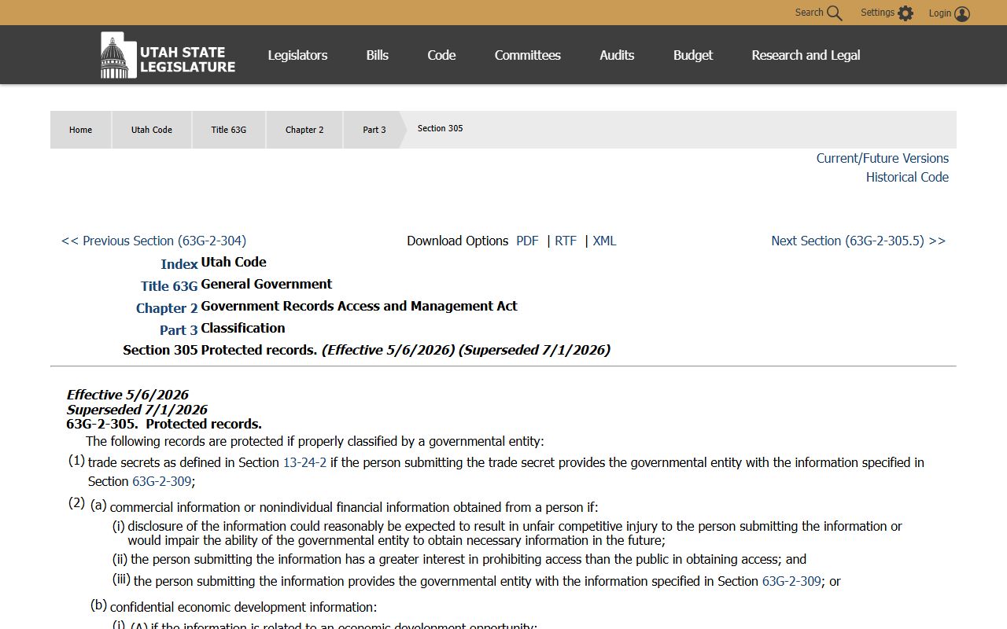Open the Code menu
The image size is (1007, 629).
(441, 55)
